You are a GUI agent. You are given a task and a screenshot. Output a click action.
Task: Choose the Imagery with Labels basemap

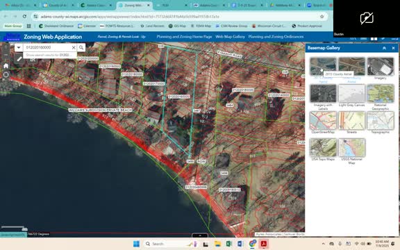[x=323, y=94]
